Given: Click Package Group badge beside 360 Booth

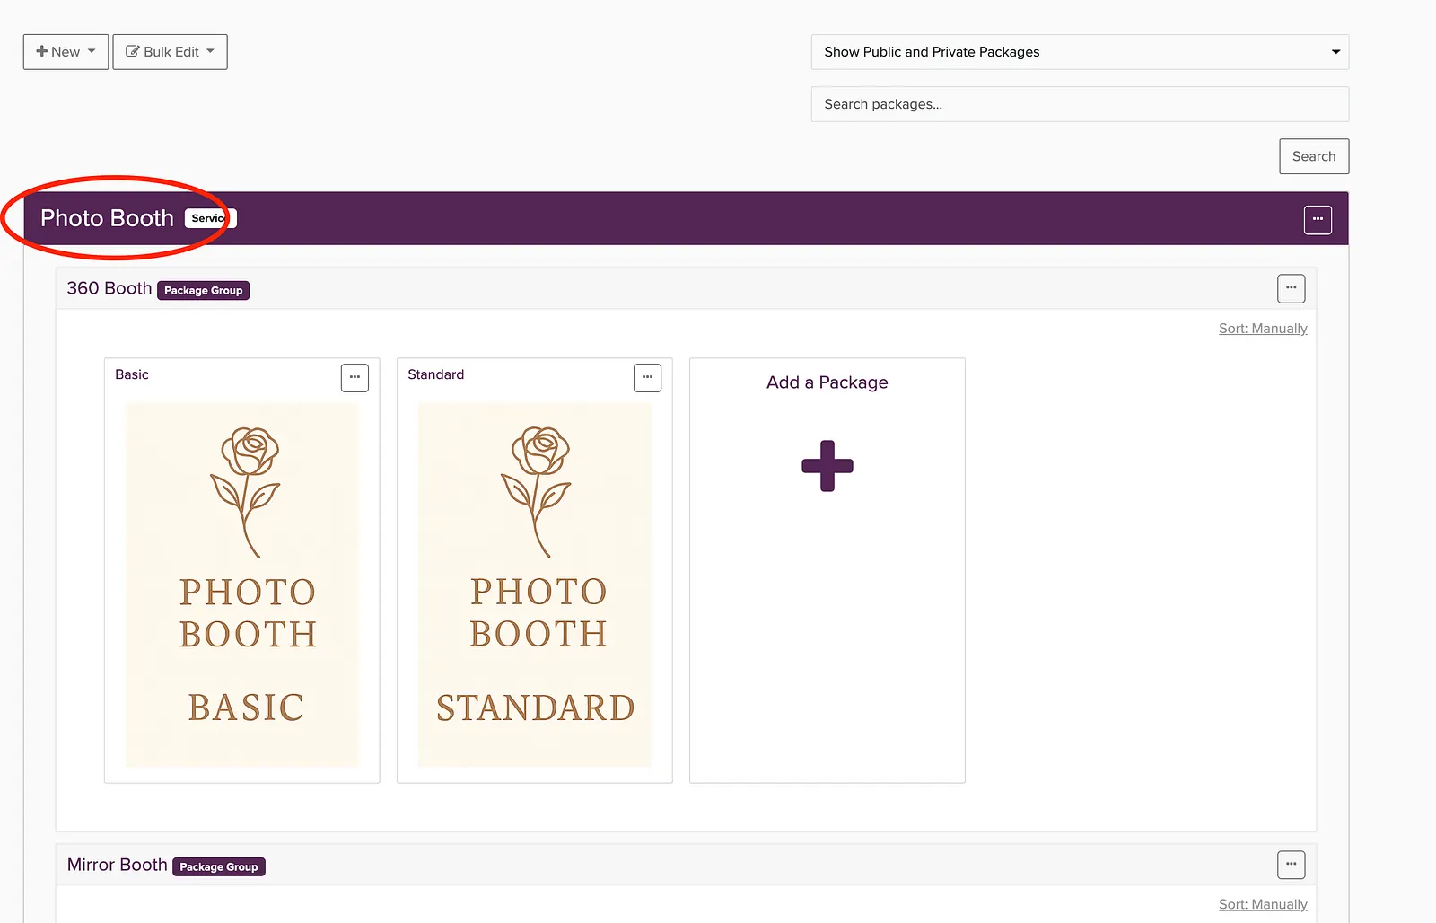Looking at the screenshot, I should click(204, 290).
